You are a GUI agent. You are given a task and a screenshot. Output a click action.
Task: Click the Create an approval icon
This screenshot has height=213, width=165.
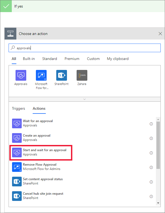pyautogui.click(x=17, y=138)
